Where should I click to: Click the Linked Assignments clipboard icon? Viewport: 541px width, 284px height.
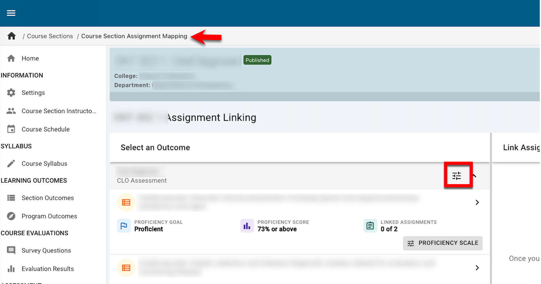tap(370, 226)
